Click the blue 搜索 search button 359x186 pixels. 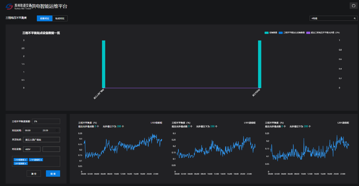(53, 173)
